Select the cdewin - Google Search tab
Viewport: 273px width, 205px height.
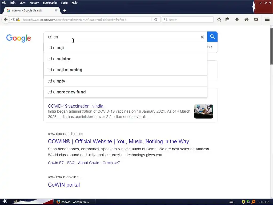coord(31,10)
